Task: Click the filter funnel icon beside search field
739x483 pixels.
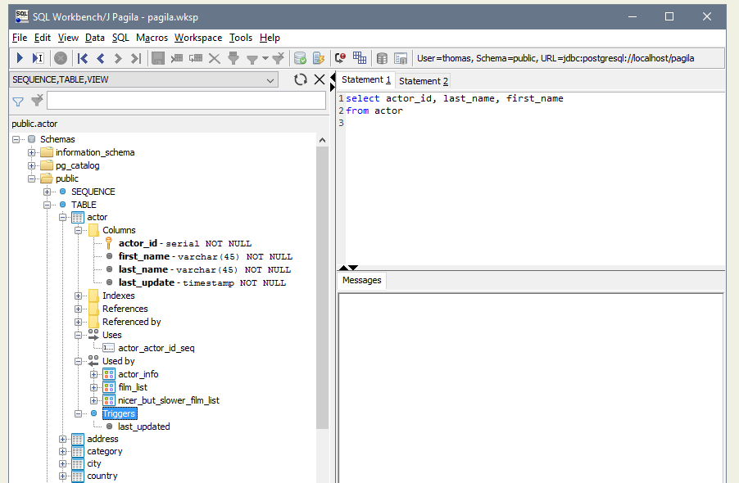Action: [17, 101]
